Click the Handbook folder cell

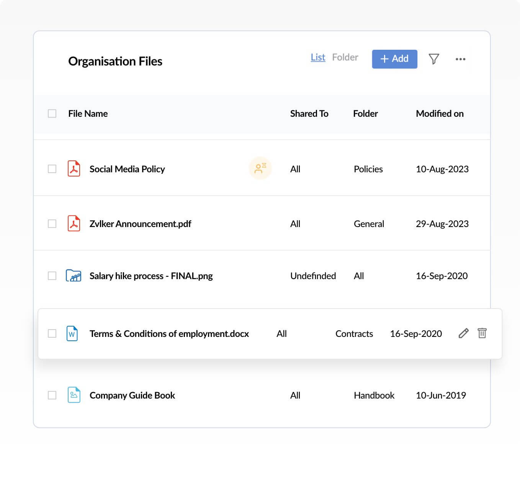[x=374, y=395]
